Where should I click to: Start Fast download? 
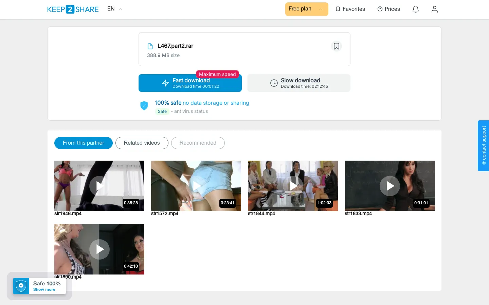click(x=190, y=83)
